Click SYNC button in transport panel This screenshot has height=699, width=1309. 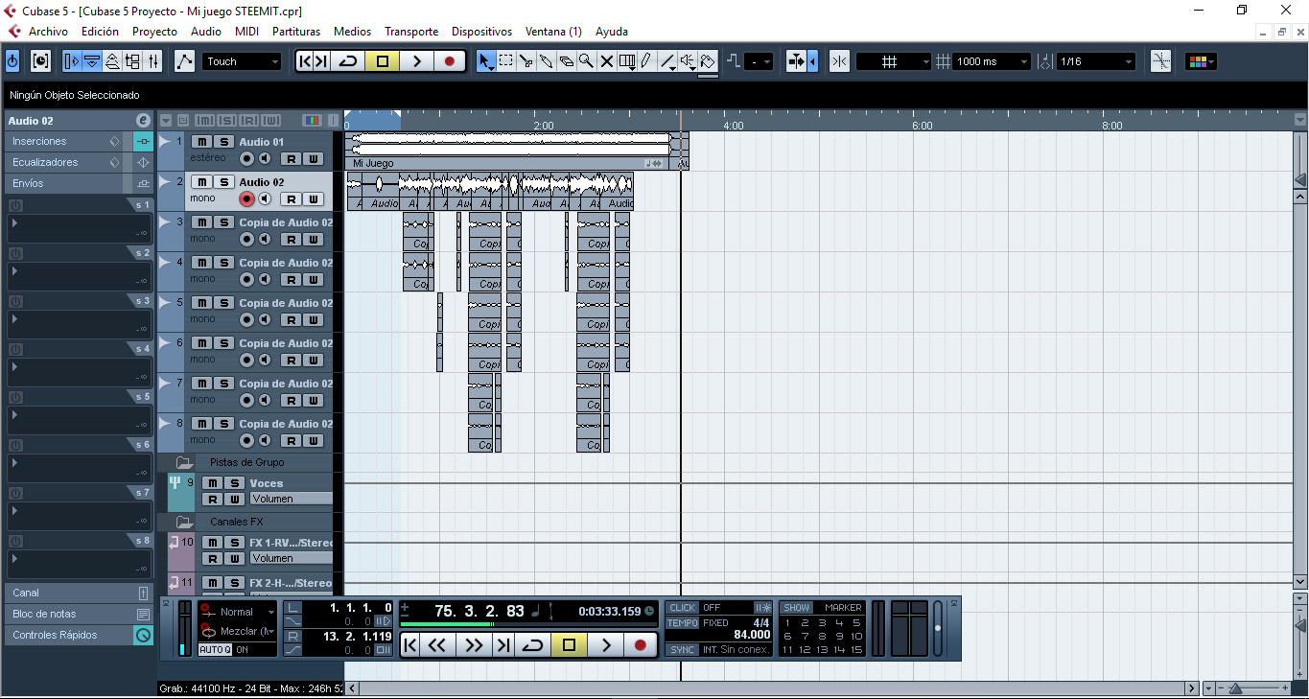683,650
